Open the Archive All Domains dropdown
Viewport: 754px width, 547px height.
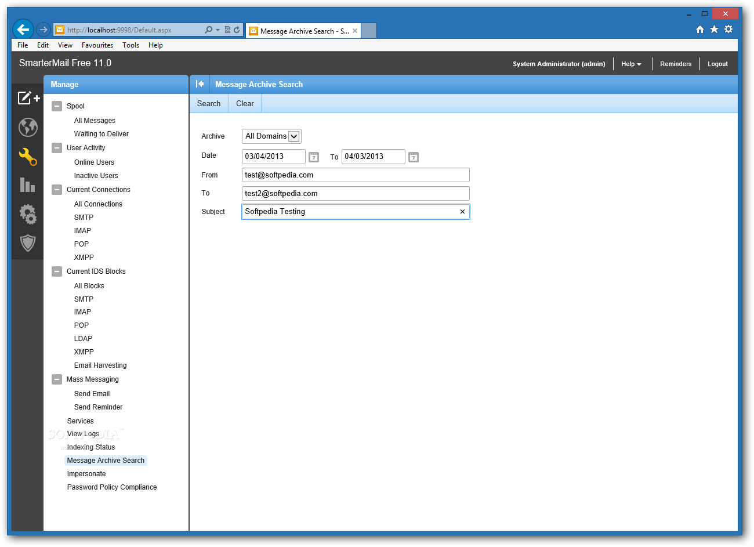(x=271, y=136)
